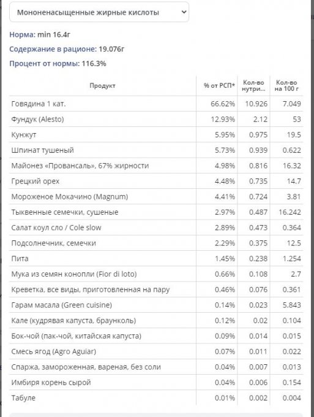Image resolution: width=314 pixels, height=417 pixels.
Task: Select the Пита product row
Action: (156, 259)
